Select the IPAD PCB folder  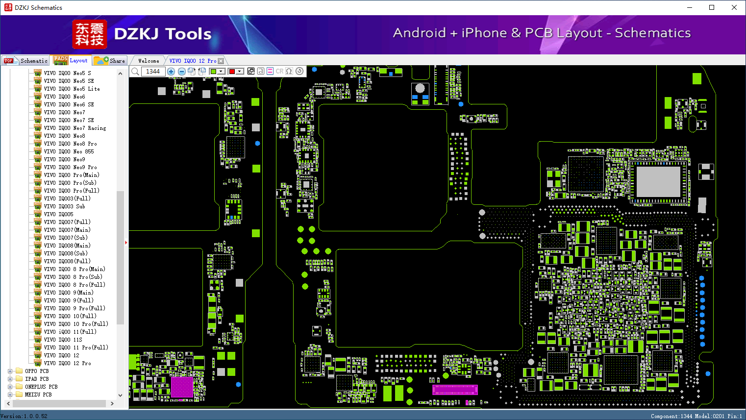point(37,379)
